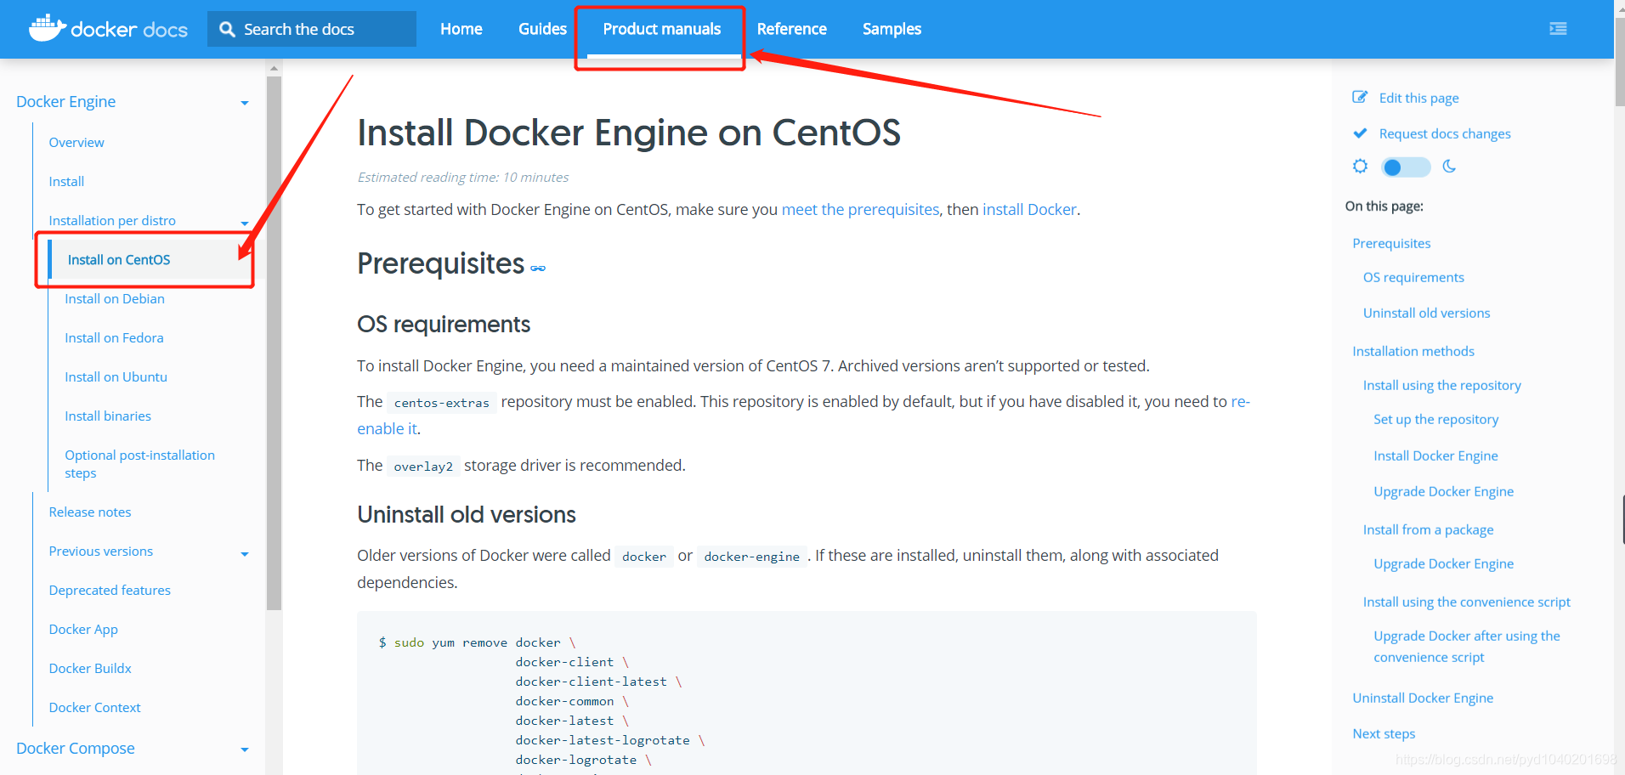This screenshot has width=1625, height=775.
Task: Click the sun light-mode icon
Action: click(x=1360, y=167)
